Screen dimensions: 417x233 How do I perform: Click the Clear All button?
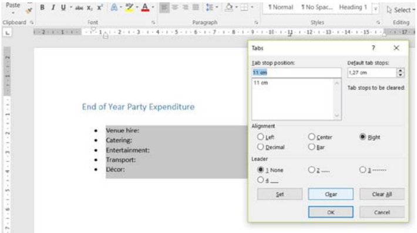[x=382, y=194]
